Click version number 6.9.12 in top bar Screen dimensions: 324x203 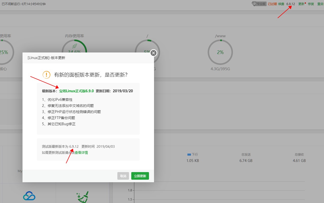pos(291,4)
